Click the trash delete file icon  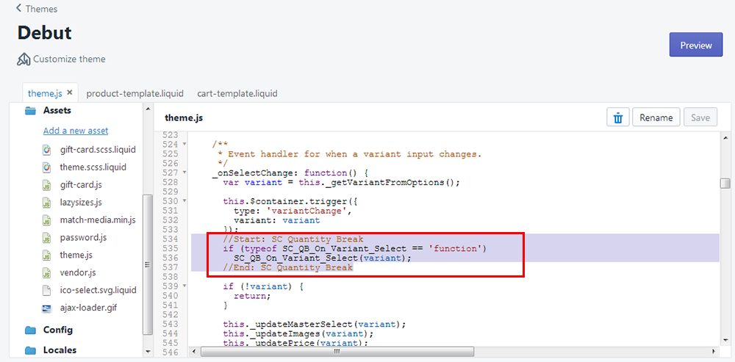(x=618, y=117)
